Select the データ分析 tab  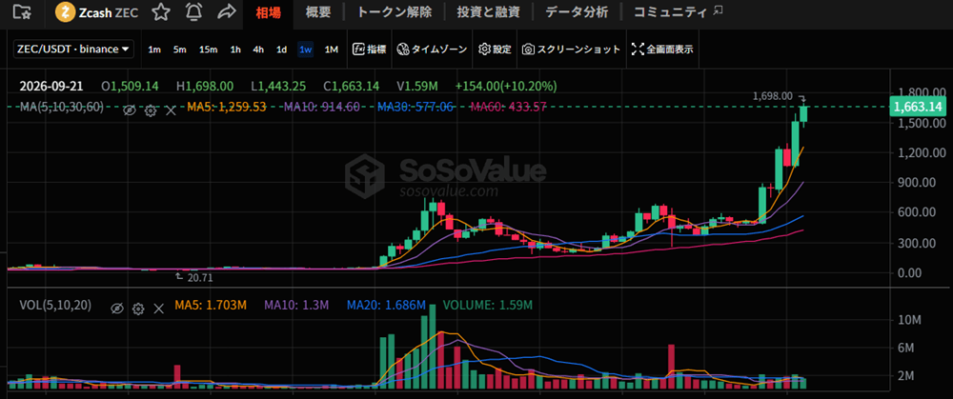[x=577, y=11]
